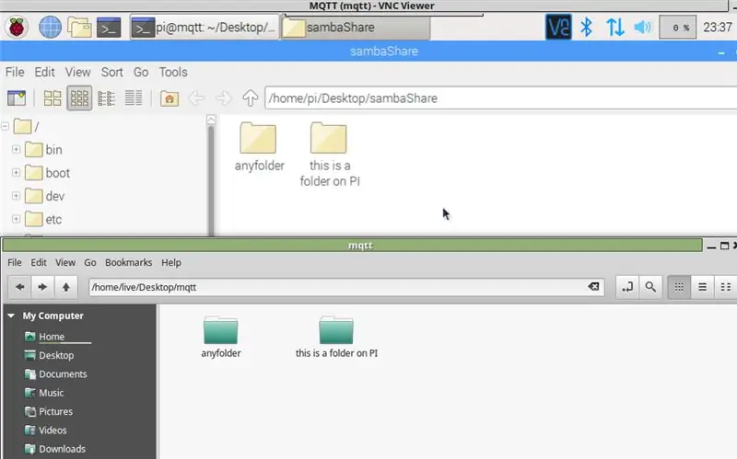Switch sambaShare to icon view
The height and width of the screenshot is (459, 737).
click(x=53, y=98)
